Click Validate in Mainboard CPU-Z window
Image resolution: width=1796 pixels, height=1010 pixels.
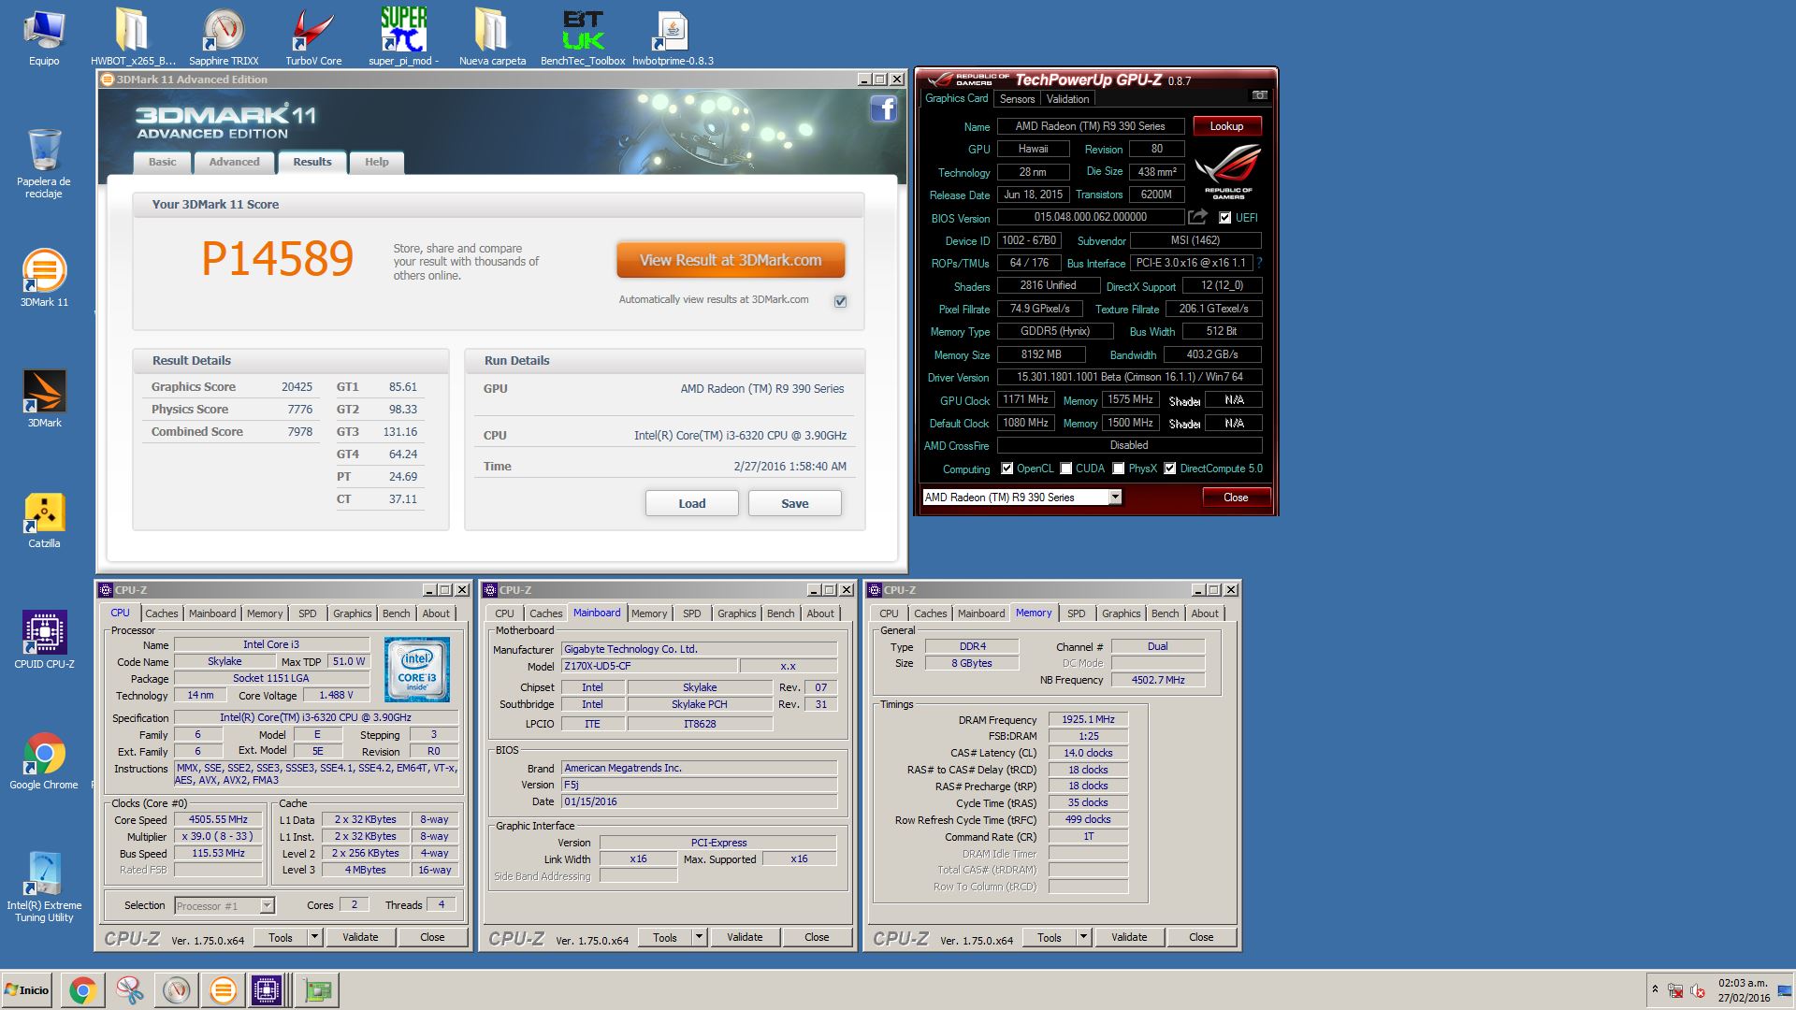tap(745, 937)
